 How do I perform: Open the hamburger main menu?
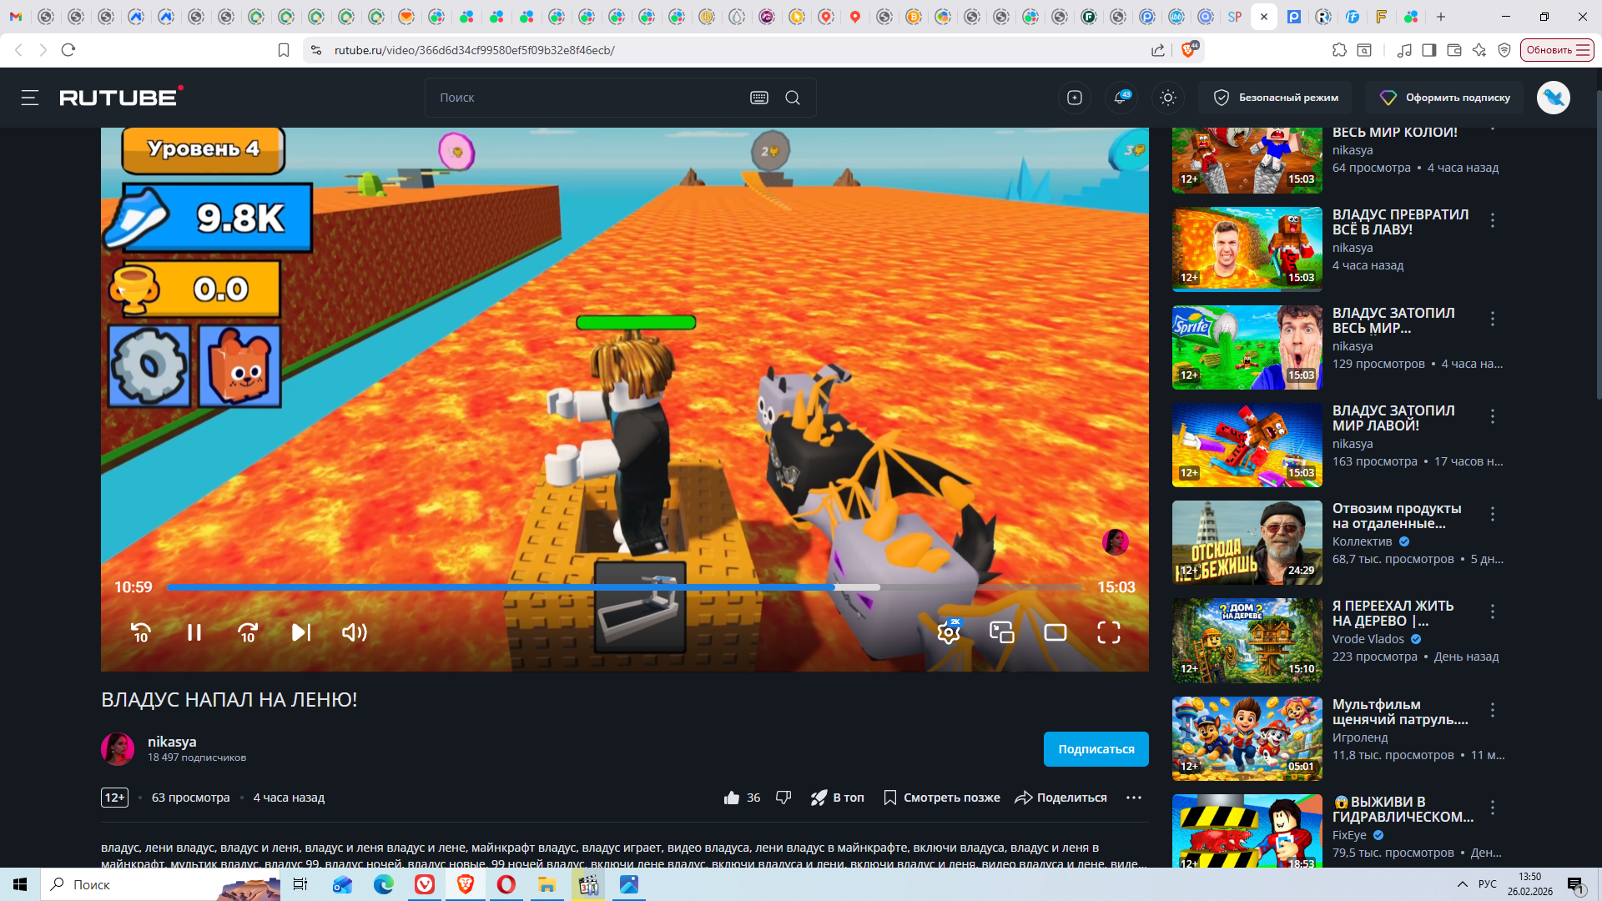pyautogui.click(x=30, y=98)
